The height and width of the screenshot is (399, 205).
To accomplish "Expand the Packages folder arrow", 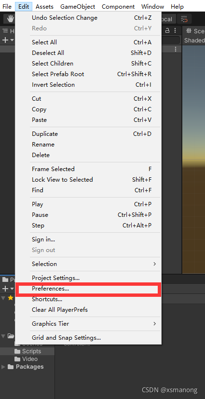I will pos(3,367).
